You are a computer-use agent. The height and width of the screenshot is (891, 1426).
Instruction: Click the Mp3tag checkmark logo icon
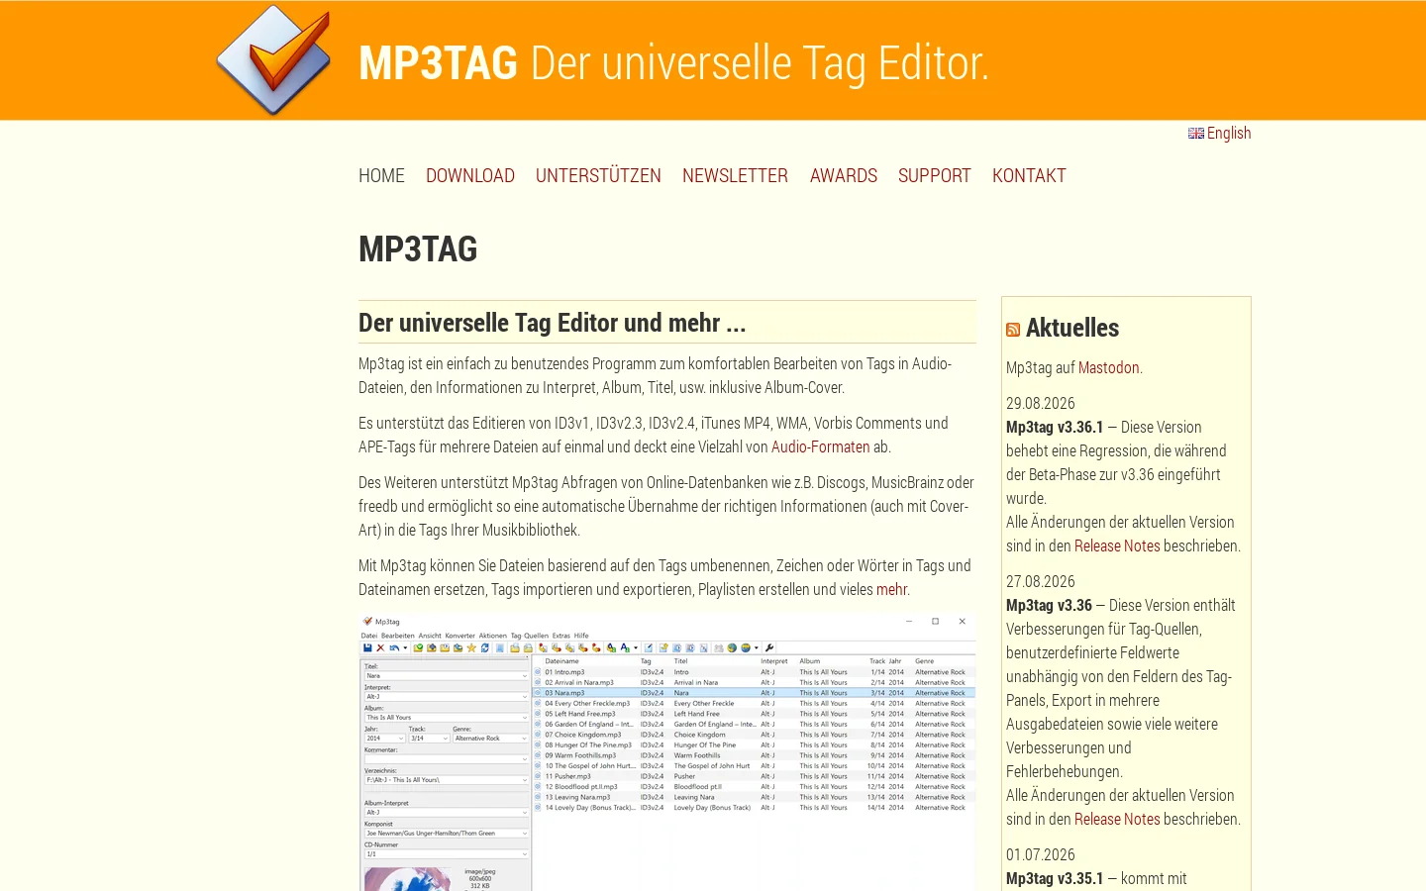274,59
